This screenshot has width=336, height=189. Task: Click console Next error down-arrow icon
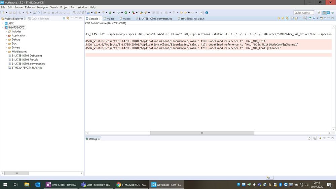click(x=279, y=18)
